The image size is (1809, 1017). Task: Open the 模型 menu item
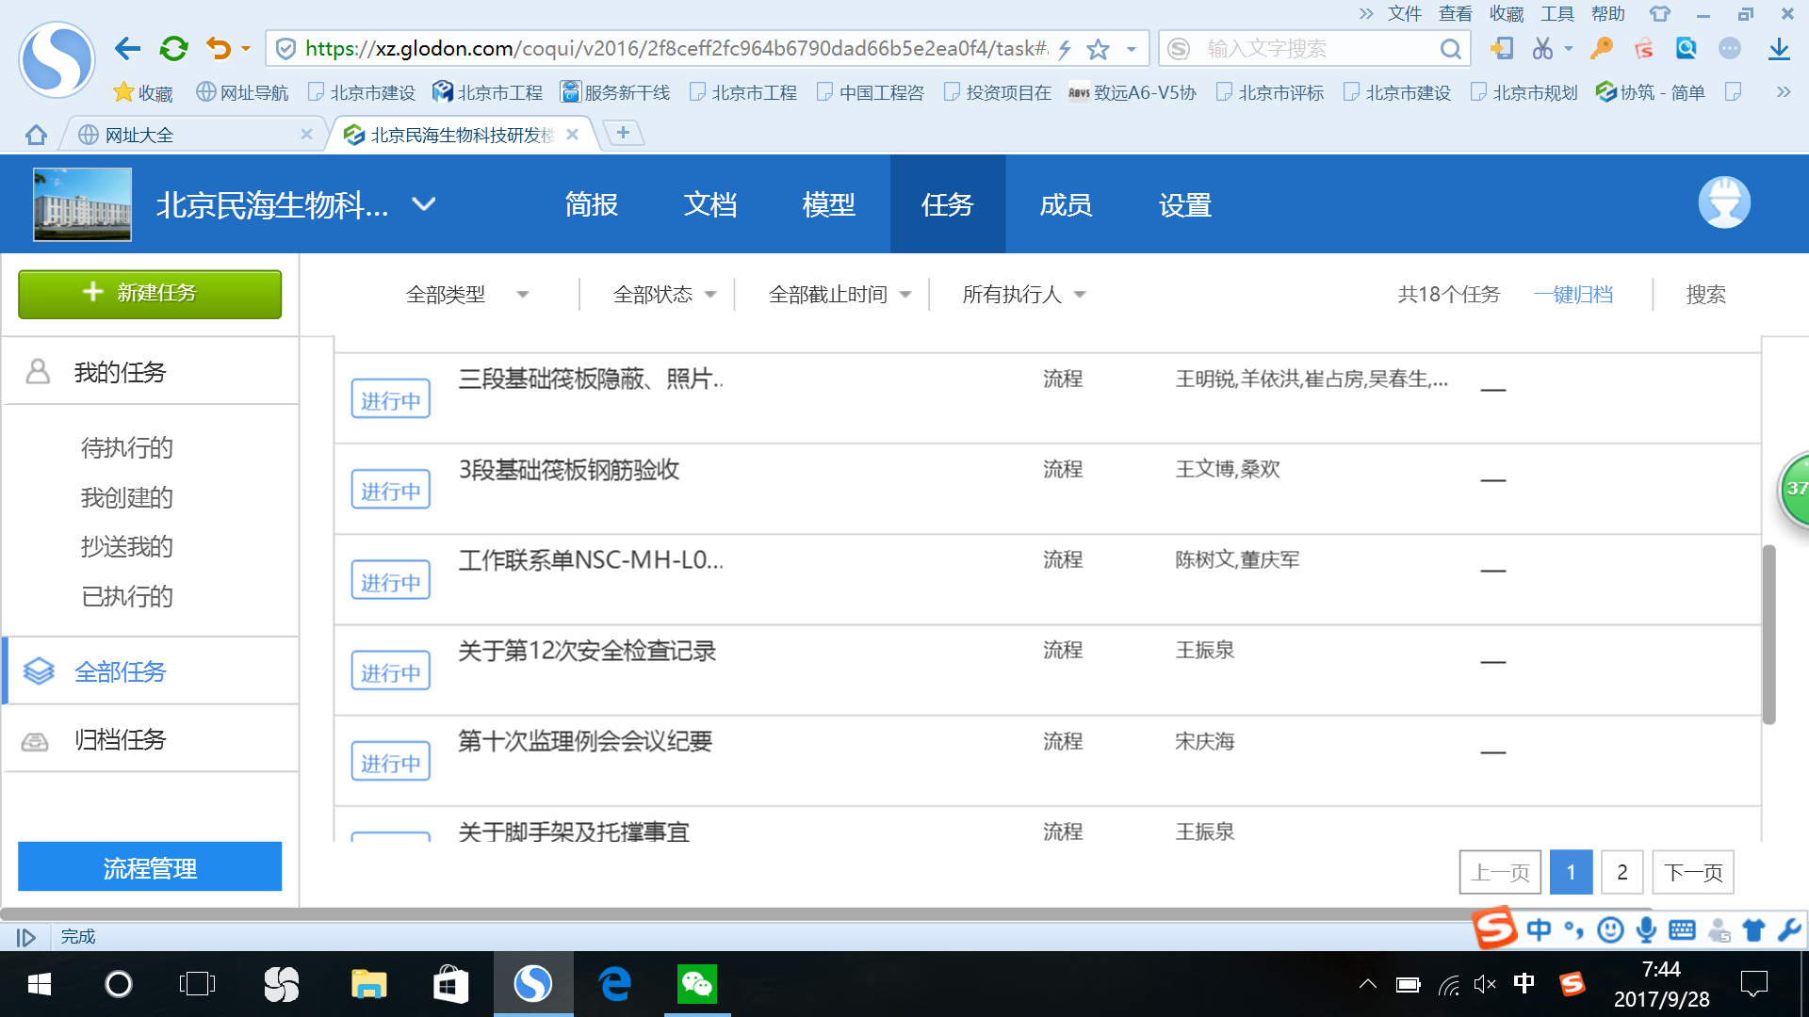[x=828, y=204]
